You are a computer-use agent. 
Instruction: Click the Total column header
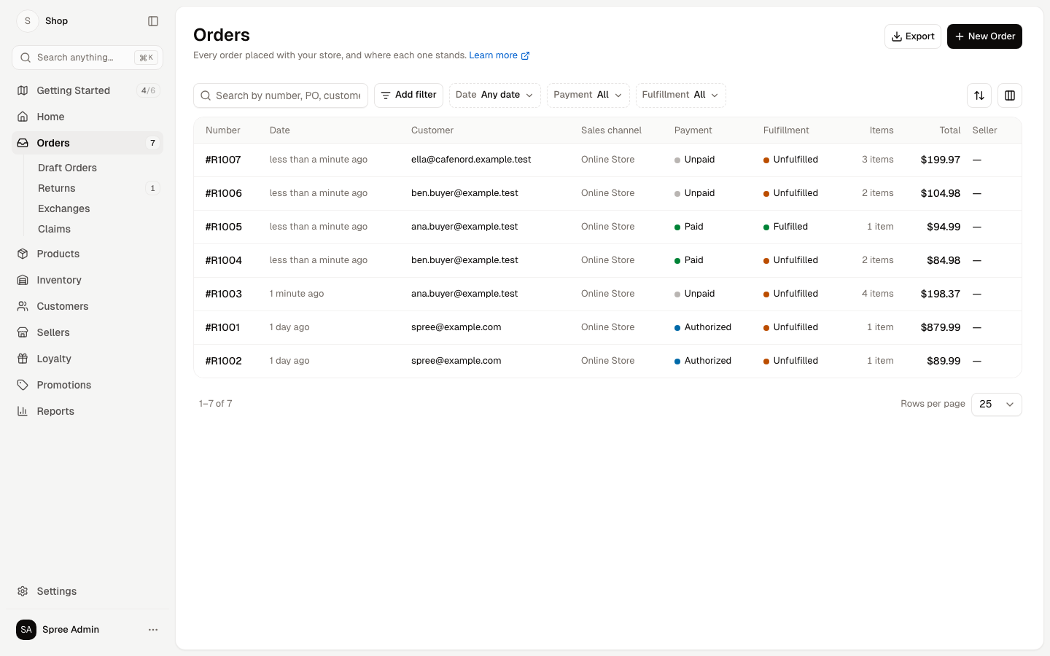click(950, 130)
